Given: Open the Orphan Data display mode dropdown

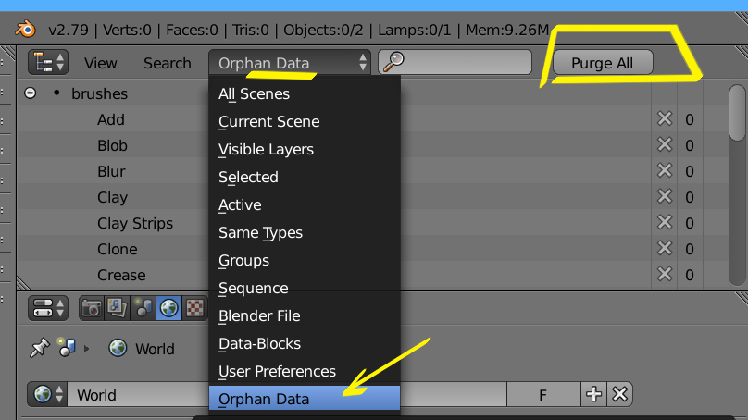Looking at the screenshot, I should pos(291,63).
